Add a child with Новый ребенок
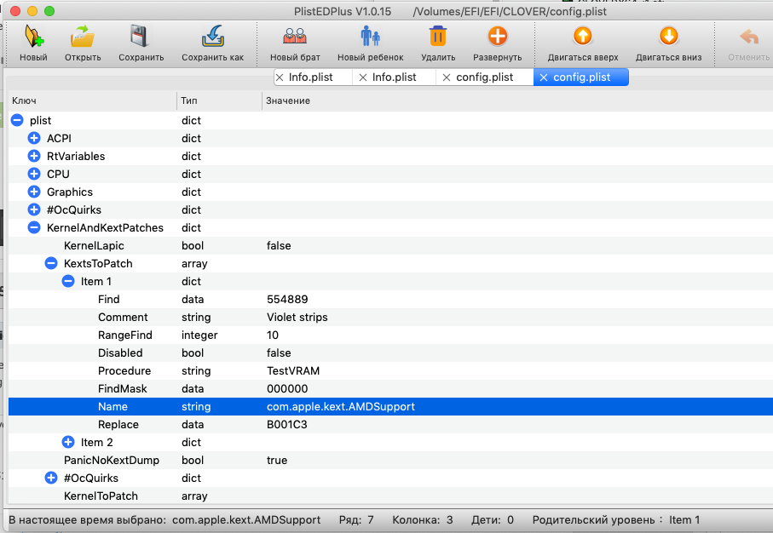773x533 pixels. (x=370, y=37)
